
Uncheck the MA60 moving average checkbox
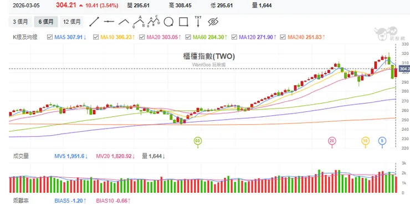(188, 37)
